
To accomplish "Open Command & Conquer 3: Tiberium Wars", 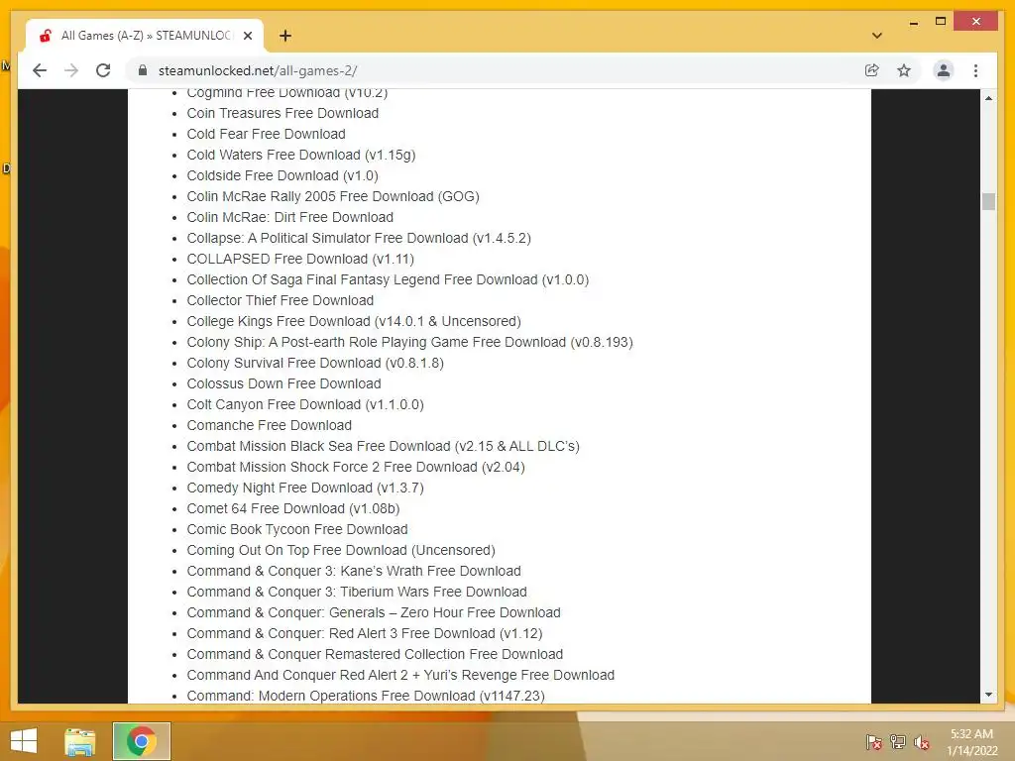I will pyautogui.click(x=357, y=592).
